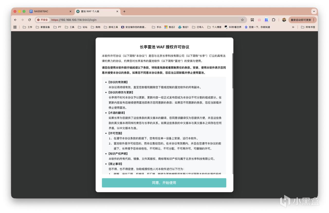Open the 售后2 bookmark
The width and height of the screenshot is (329, 213).
click(170, 27)
